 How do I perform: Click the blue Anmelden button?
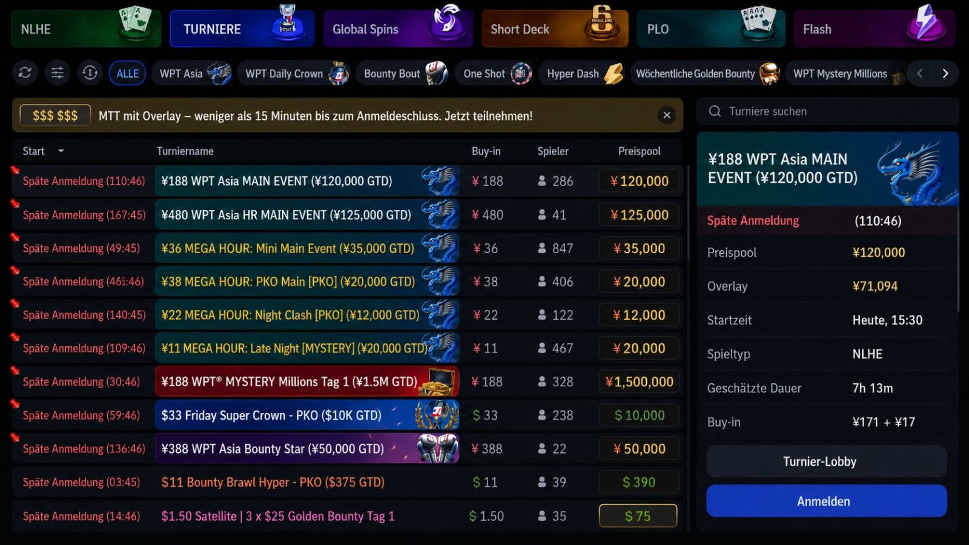pyautogui.click(x=826, y=501)
